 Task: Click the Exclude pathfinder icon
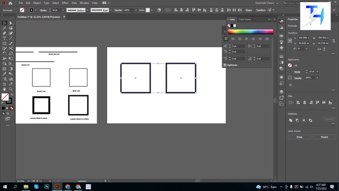[x=310, y=120]
